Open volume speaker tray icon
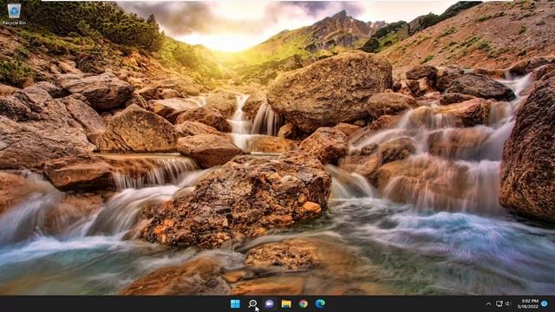This screenshot has width=555, height=312. pyautogui.click(x=508, y=304)
